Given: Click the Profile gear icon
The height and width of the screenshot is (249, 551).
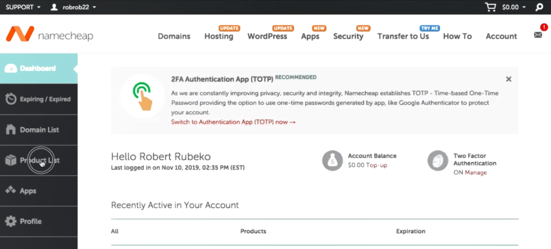Looking at the screenshot, I should 11,221.
